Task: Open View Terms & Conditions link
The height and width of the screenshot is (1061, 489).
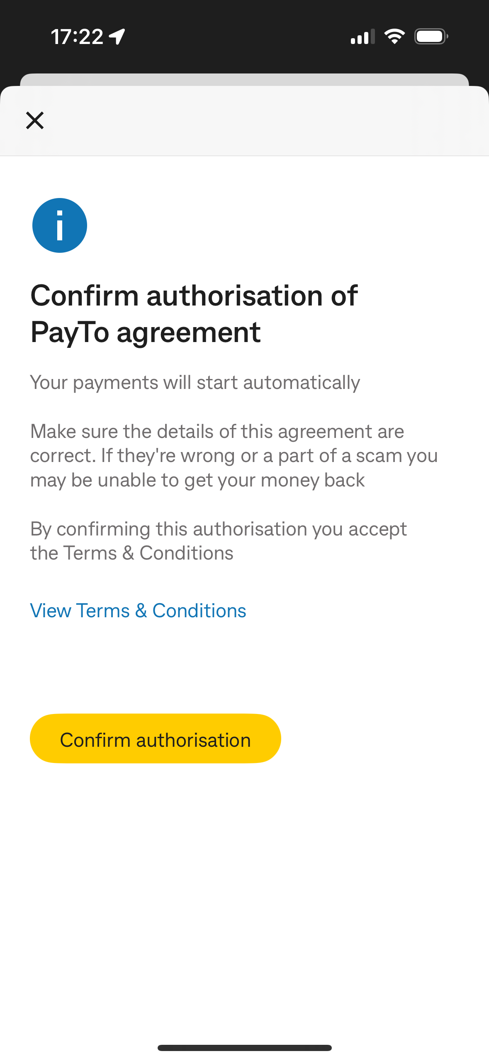Action: pos(138,611)
